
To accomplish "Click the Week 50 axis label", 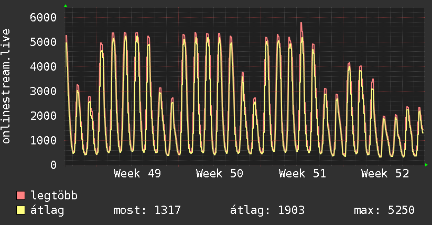I will [x=220, y=174].
